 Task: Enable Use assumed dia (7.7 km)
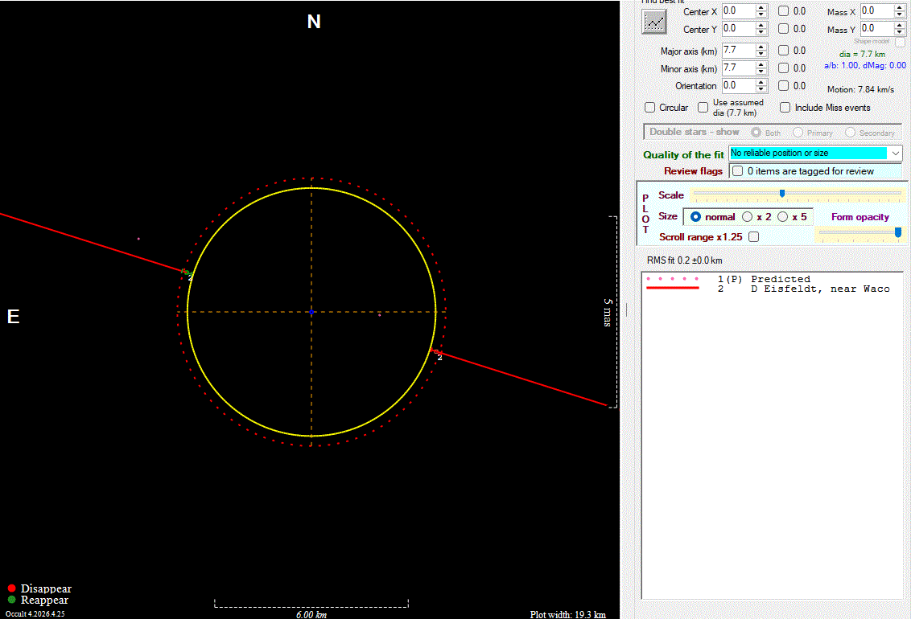point(703,108)
